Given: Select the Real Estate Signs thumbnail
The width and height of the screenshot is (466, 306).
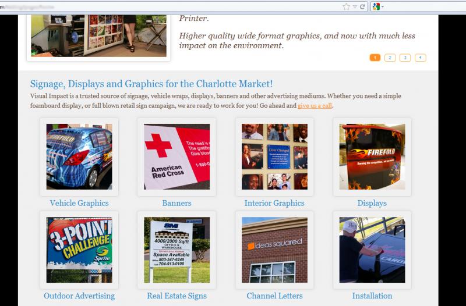Looking at the screenshot, I should (x=176, y=250).
